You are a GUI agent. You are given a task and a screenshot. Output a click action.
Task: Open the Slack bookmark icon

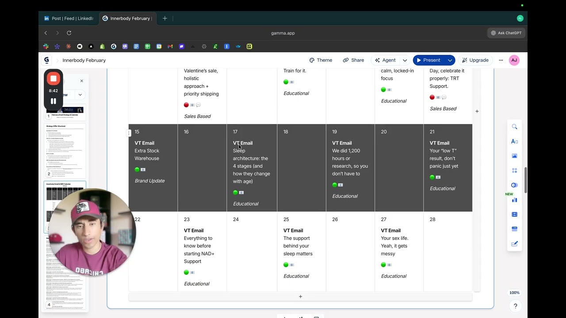46,46
